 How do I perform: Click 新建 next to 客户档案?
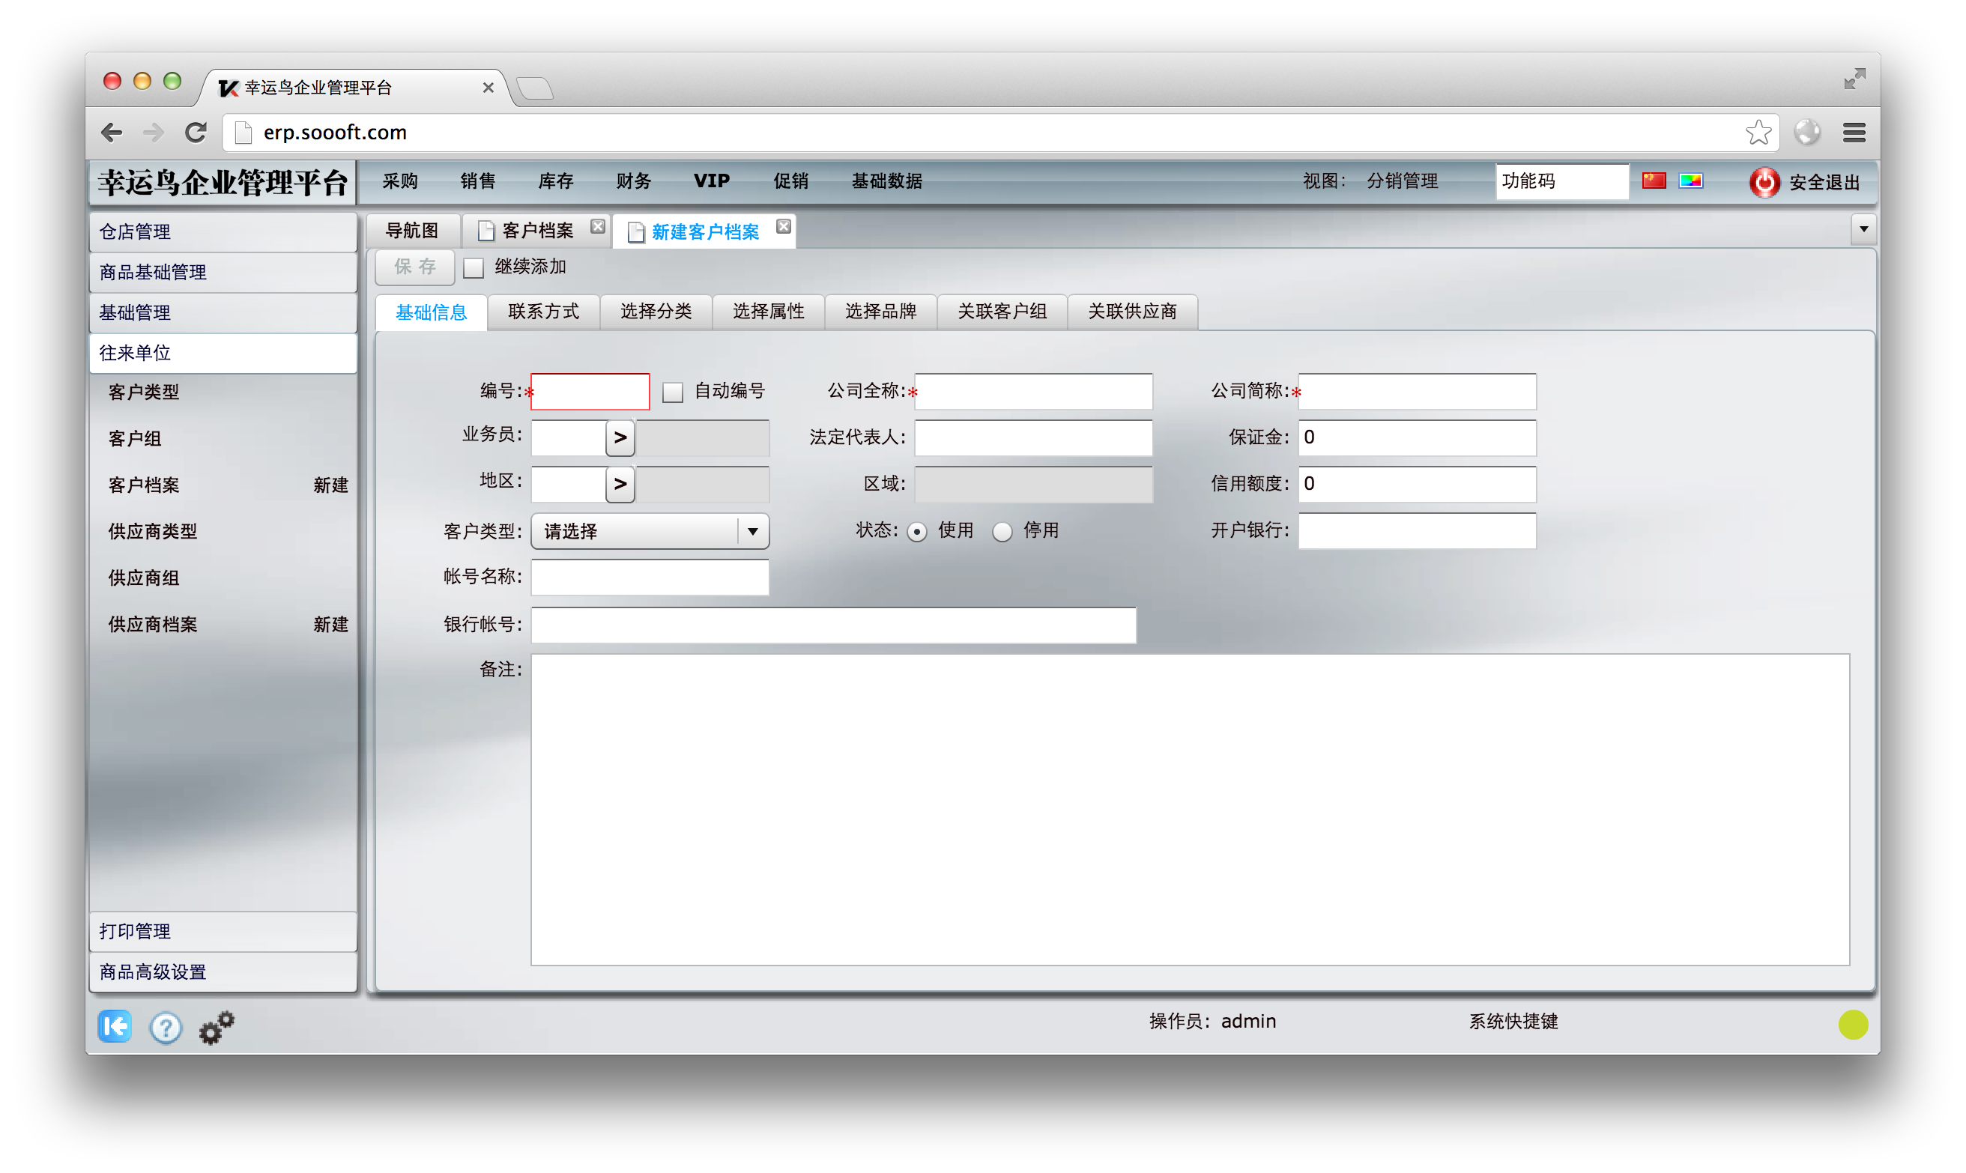pos(330,485)
